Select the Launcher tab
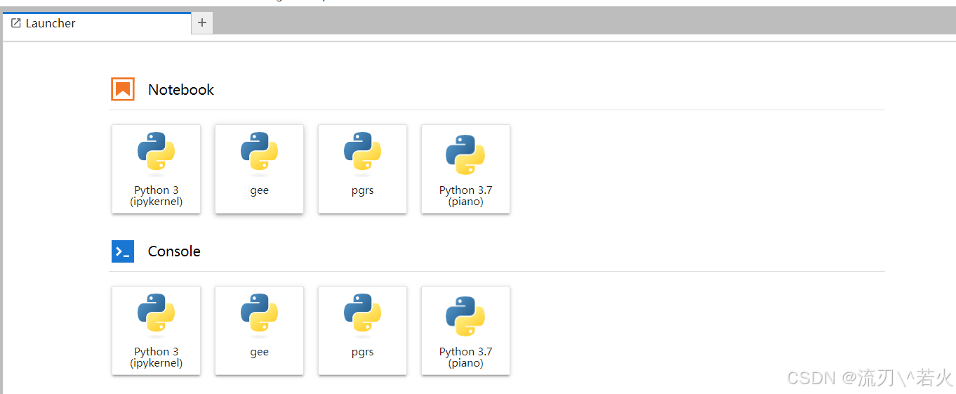The width and height of the screenshot is (956, 394). click(97, 23)
